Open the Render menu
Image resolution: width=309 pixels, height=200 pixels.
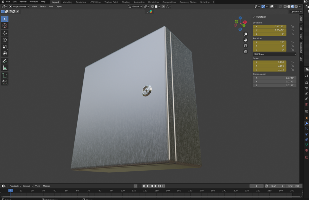(x=23, y=2)
